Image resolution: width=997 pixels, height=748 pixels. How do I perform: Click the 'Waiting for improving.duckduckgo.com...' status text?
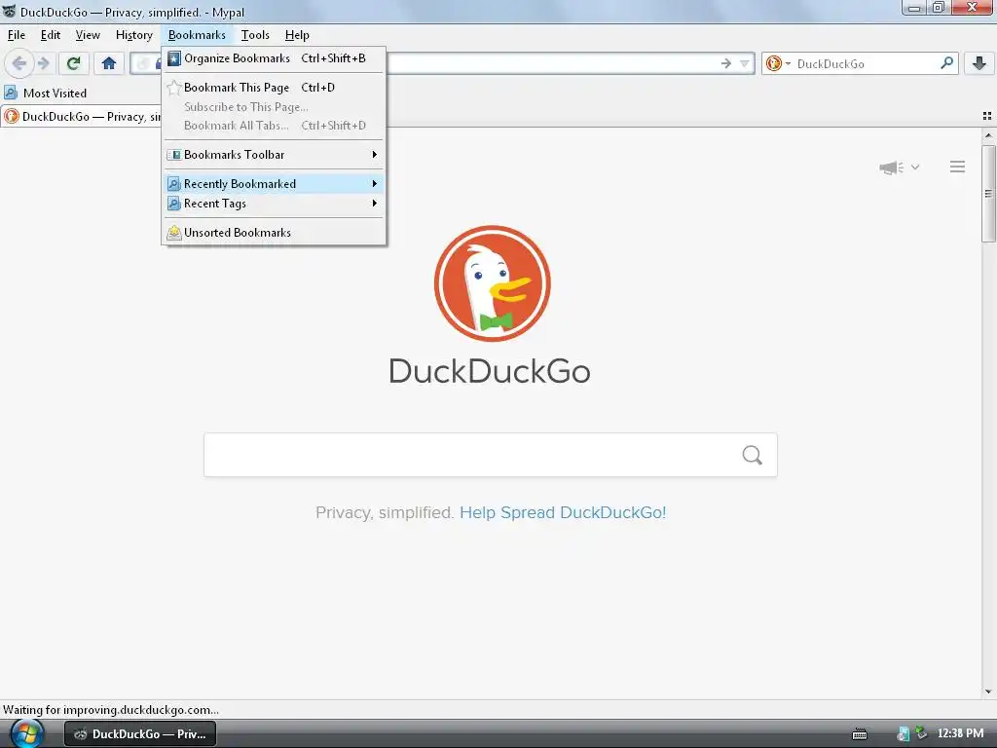click(111, 710)
